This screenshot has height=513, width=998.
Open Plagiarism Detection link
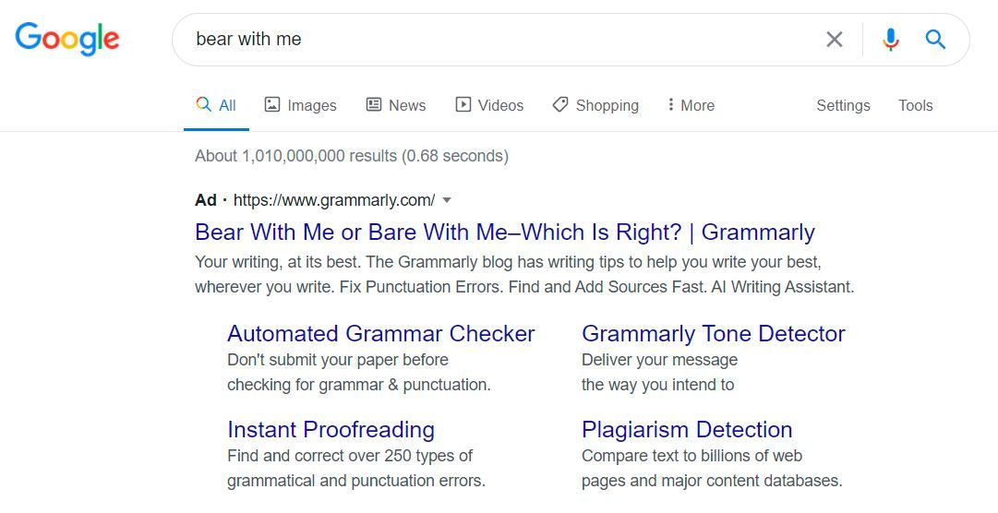click(687, 430)
